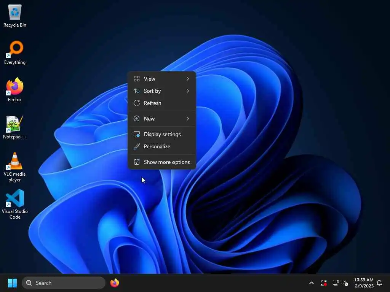Screen dimensions: 390x292
Task: Select the VLC media player shortcut
Action: pyautogui.click(x=15, y=167)
